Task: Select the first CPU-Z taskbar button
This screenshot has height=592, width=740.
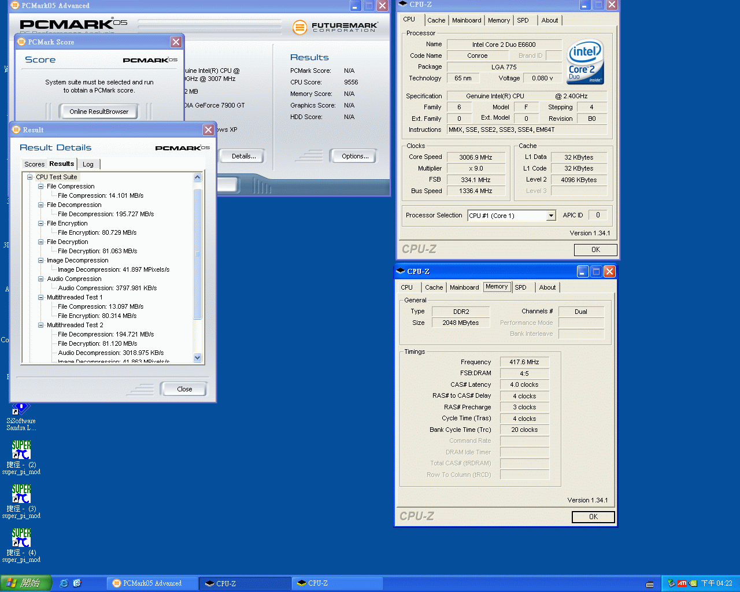Action: pos(245,583)
